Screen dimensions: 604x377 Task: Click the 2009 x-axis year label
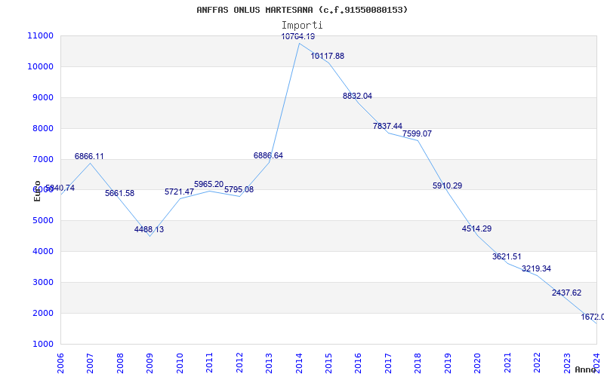(149, 363)
